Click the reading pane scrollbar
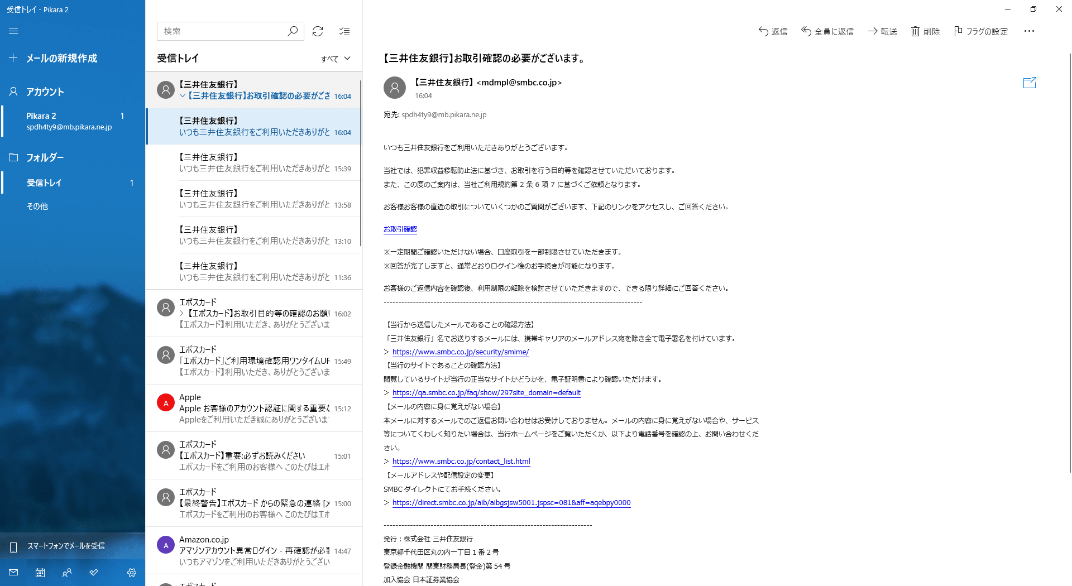 coord(1070,262)
